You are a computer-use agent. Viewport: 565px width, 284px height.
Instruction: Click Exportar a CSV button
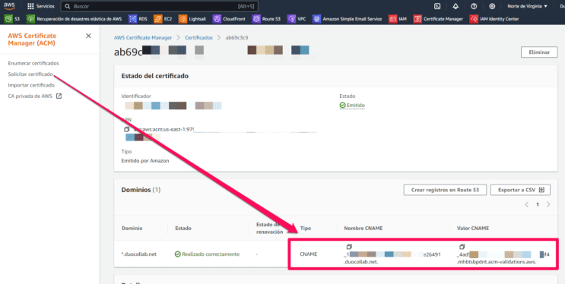tap(520, 190)
